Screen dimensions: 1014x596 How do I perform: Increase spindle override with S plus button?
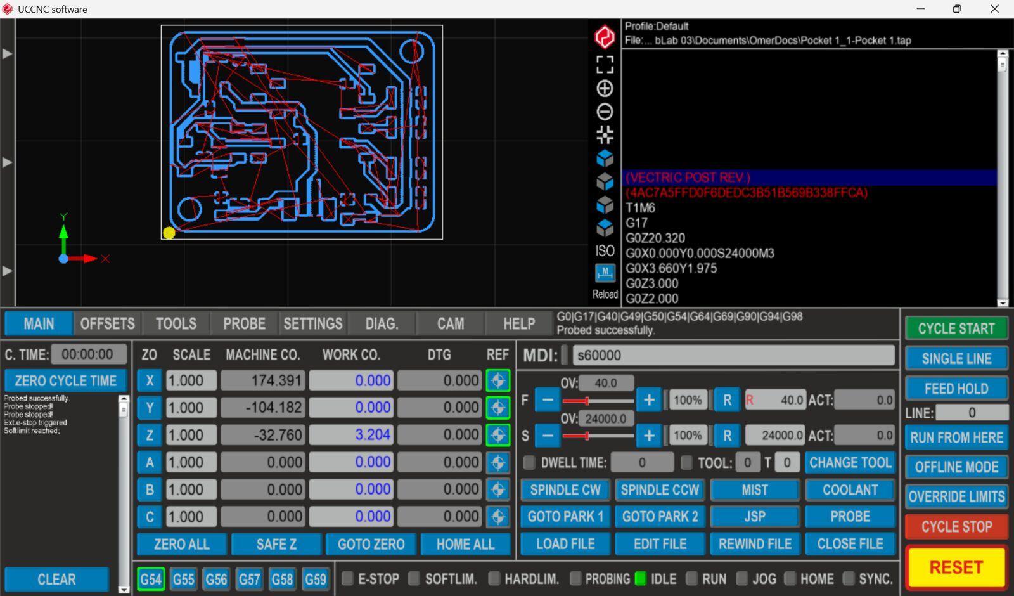coord(649,436)
